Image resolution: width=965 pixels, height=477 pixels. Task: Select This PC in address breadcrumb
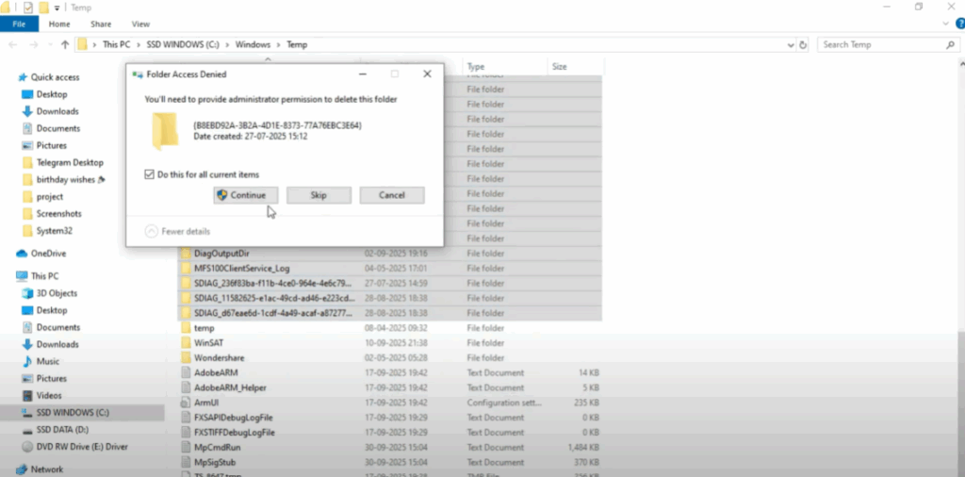point(116,45)
